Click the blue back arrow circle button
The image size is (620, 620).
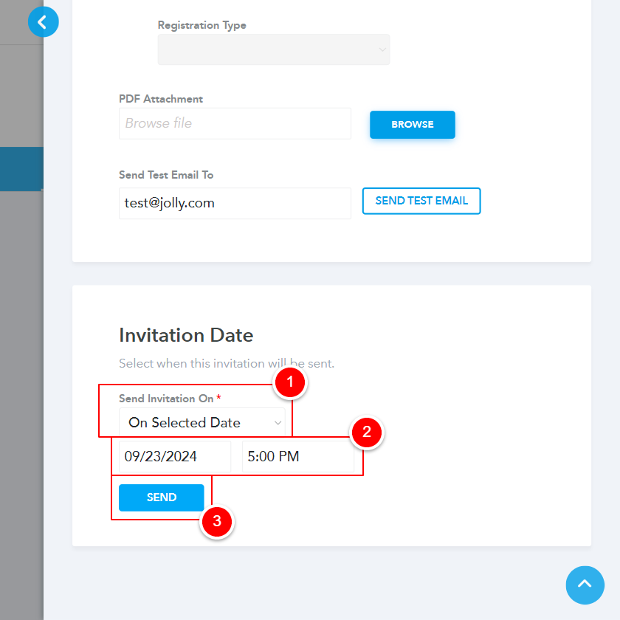click(43, 22)
